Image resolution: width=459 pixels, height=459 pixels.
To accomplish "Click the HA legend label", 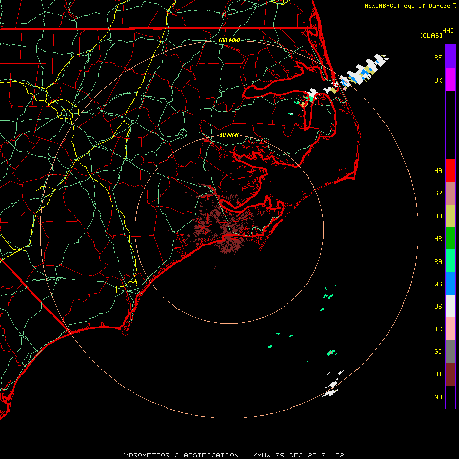I will point(438,171).
